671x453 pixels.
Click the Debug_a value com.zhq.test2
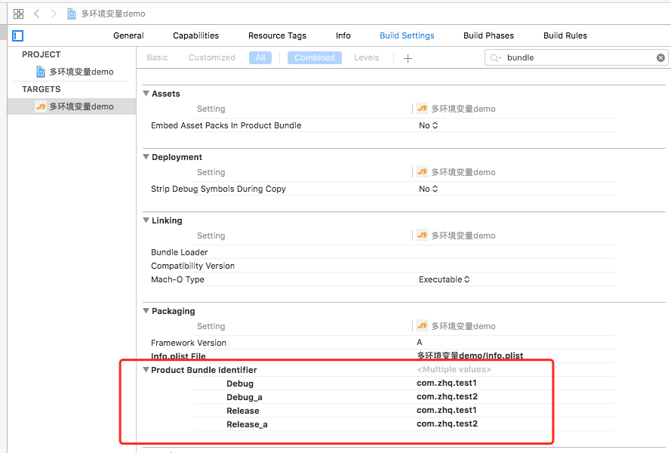click(447, 396)
